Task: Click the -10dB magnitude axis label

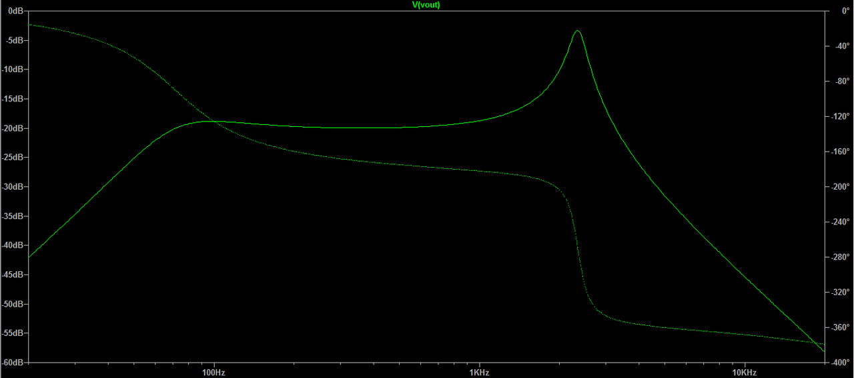Action: tap(13, 69)
